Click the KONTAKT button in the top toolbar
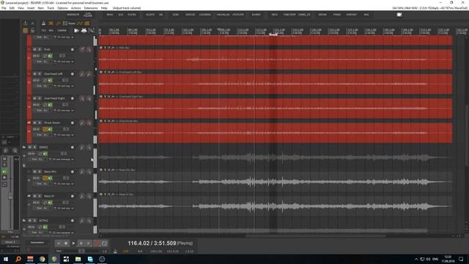 (352, 15)
